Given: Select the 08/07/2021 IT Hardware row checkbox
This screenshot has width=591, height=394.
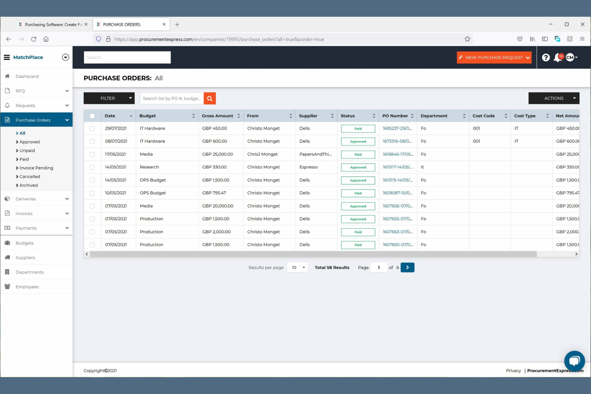Looking at the screenshot, I should 92,141.
